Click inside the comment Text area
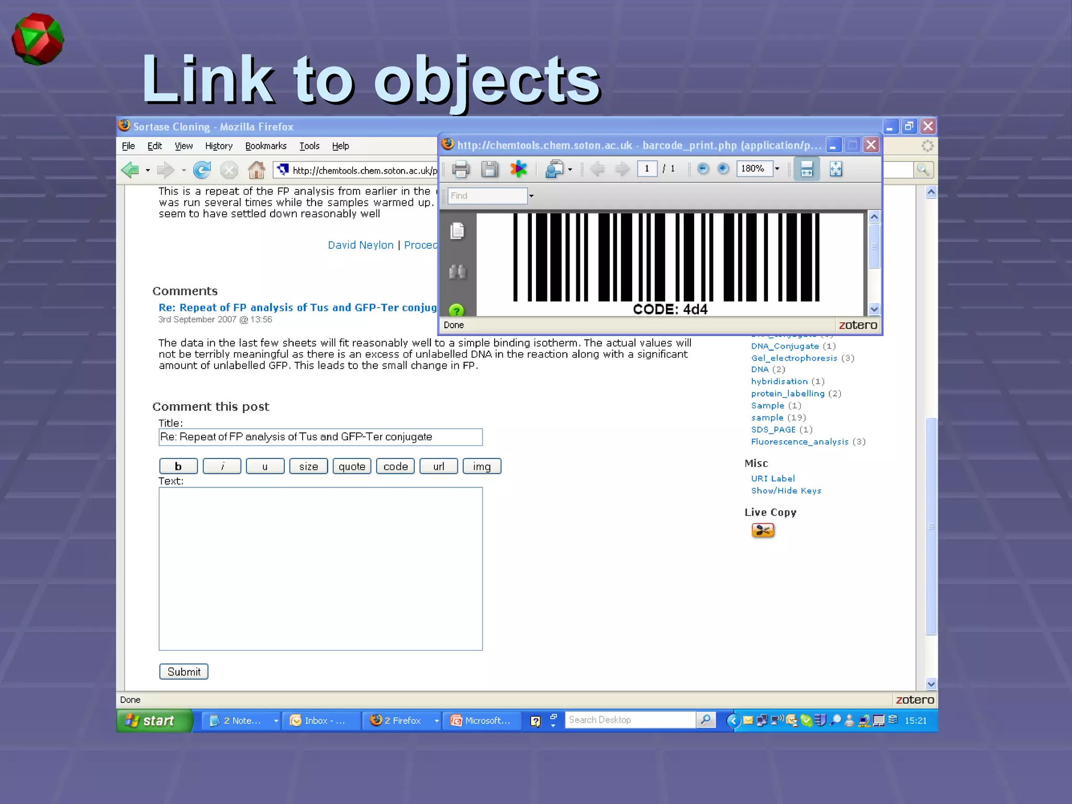The height and width of the screenshot is (804, 1072). coord(321,569)
